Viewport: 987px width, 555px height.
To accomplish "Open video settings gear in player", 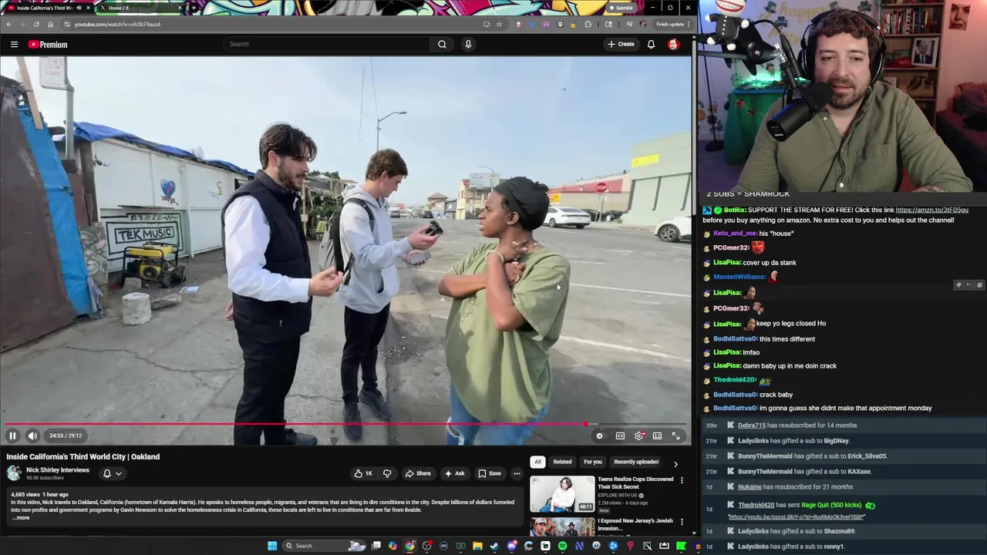I will click(x=638, y=436).
